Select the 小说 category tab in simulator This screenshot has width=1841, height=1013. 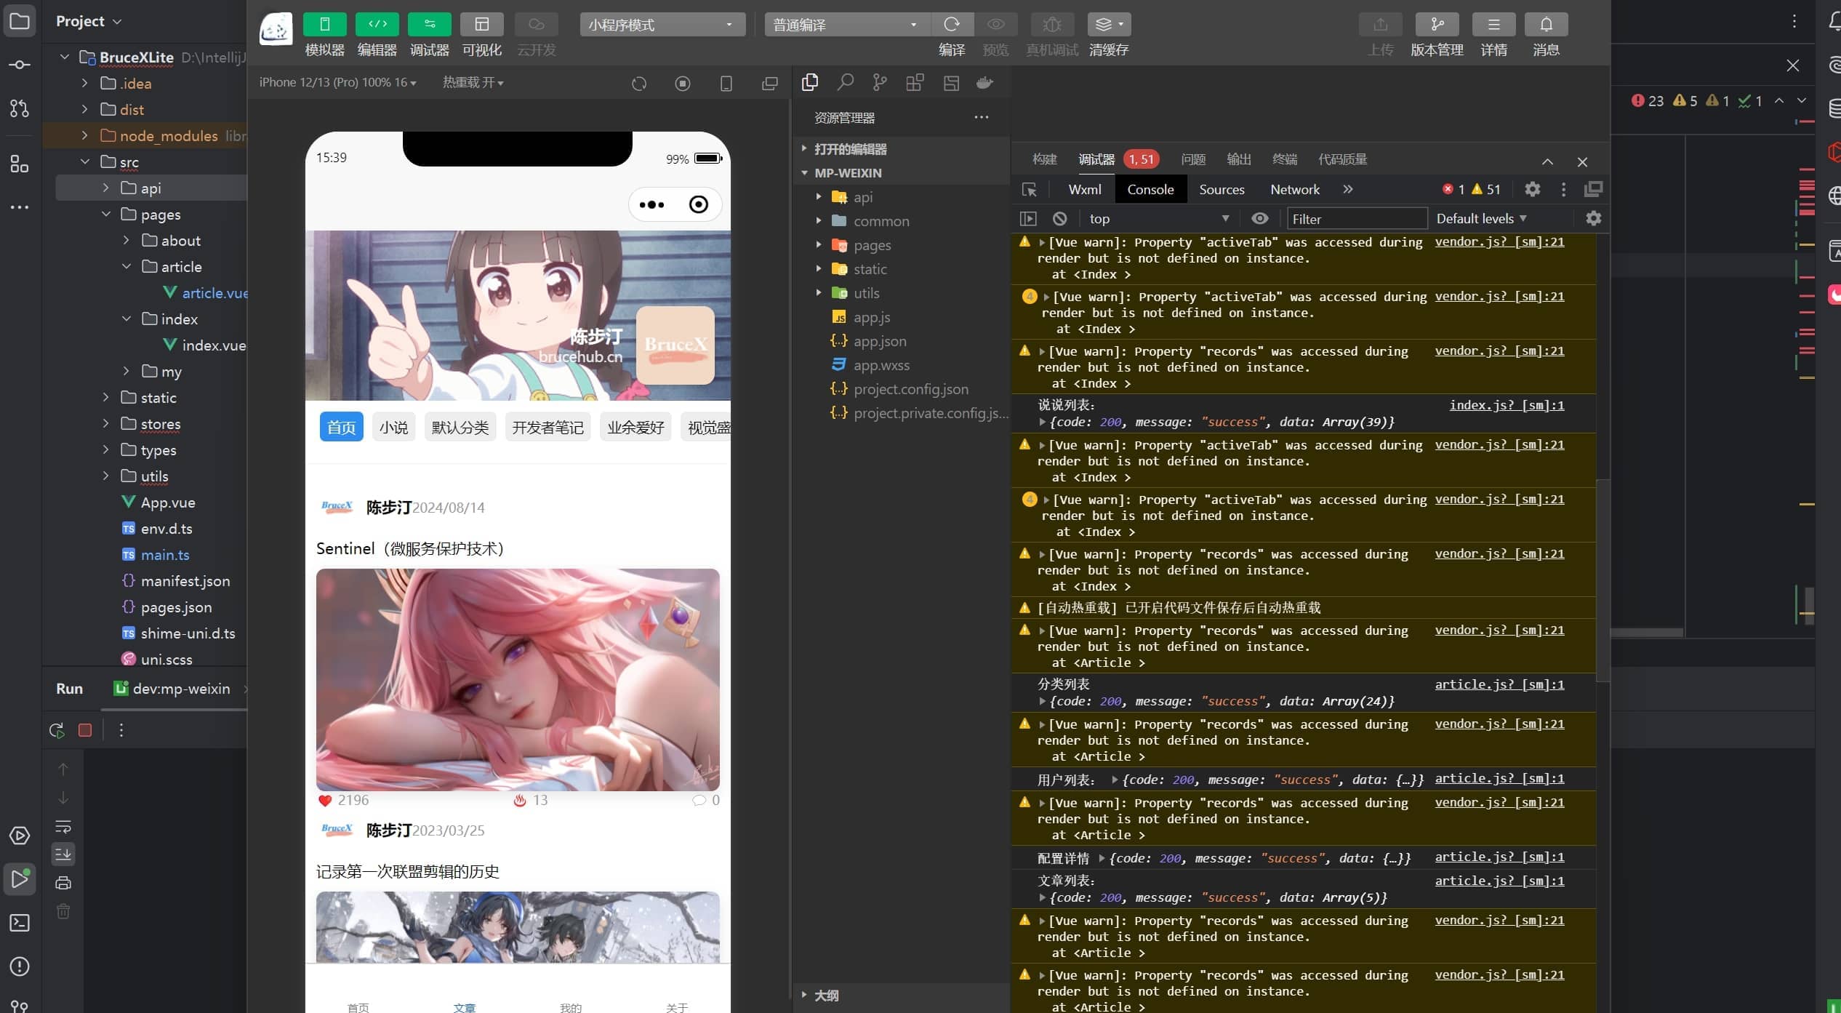[x=393, y=428]
